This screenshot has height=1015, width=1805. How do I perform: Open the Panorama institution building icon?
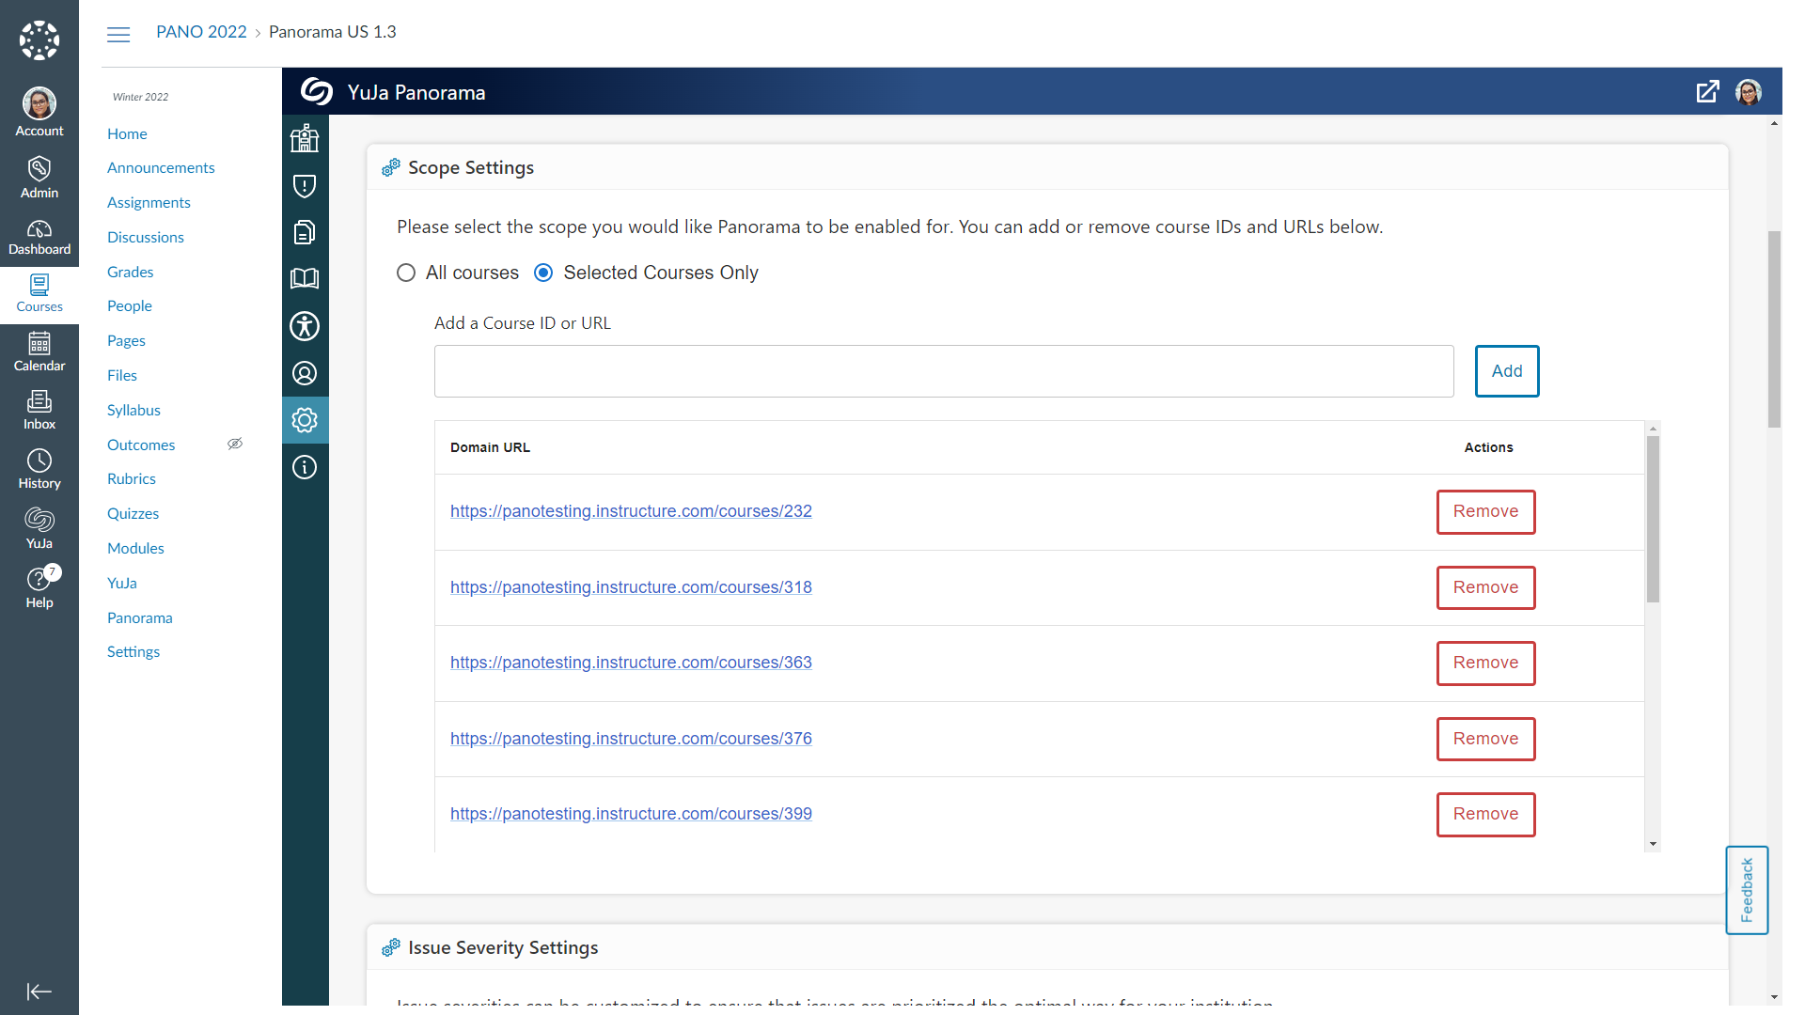click(x=305, y=138)
